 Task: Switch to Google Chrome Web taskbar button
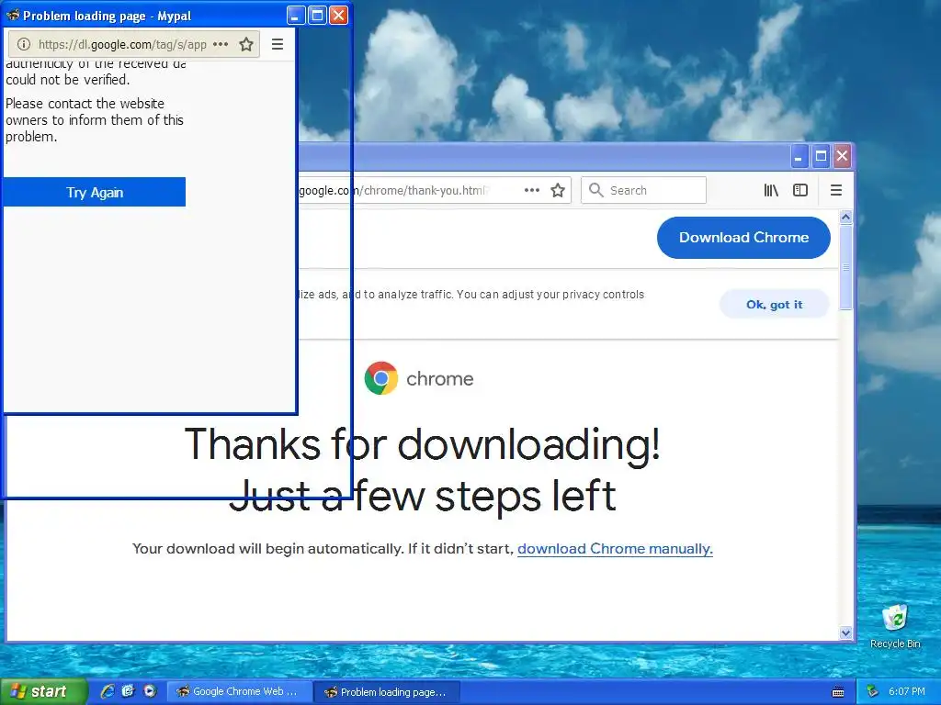(x=239, y=692)
